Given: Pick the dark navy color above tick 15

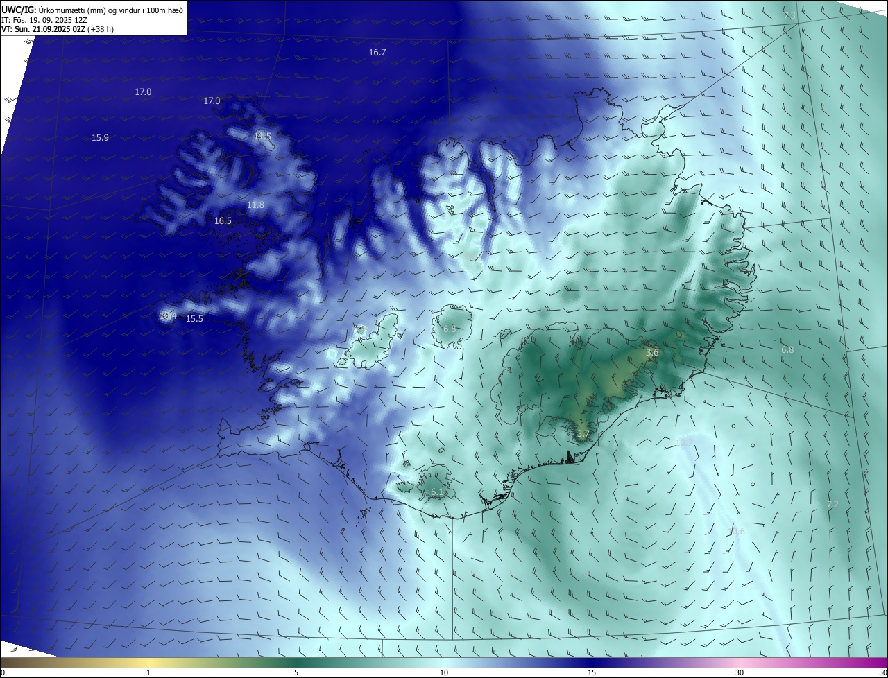Looking at the screenshot, I should pyautogui.click(x=592, y=663).
